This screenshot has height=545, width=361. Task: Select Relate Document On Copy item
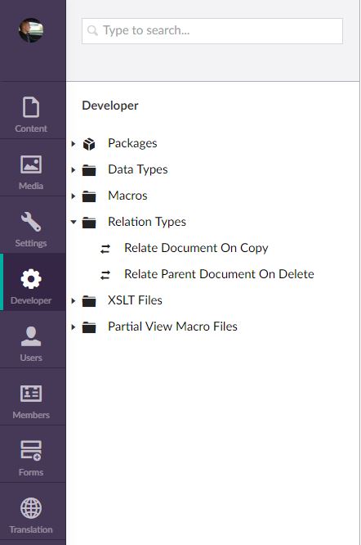click(196, 248)
